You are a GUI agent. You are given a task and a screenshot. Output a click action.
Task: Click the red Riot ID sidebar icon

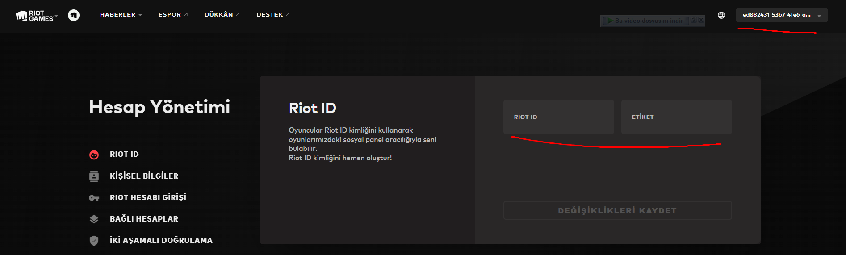[x=94, y=155]
